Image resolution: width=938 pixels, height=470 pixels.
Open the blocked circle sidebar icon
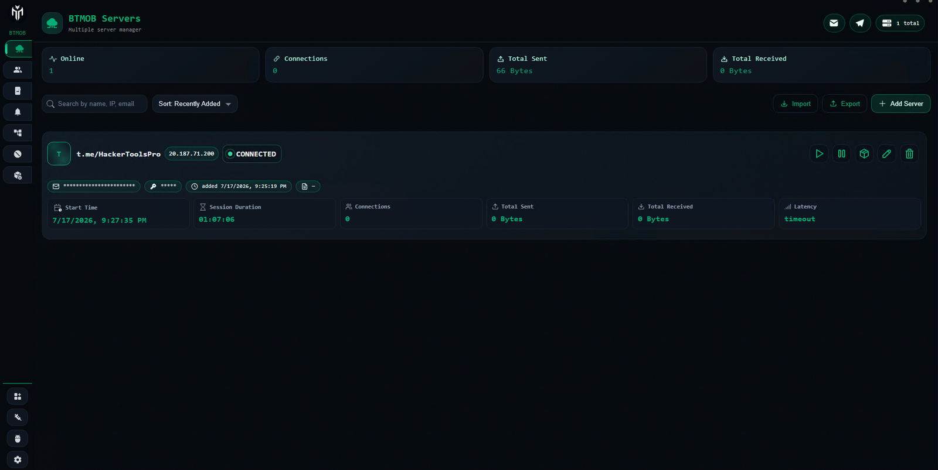coord(18,154)
